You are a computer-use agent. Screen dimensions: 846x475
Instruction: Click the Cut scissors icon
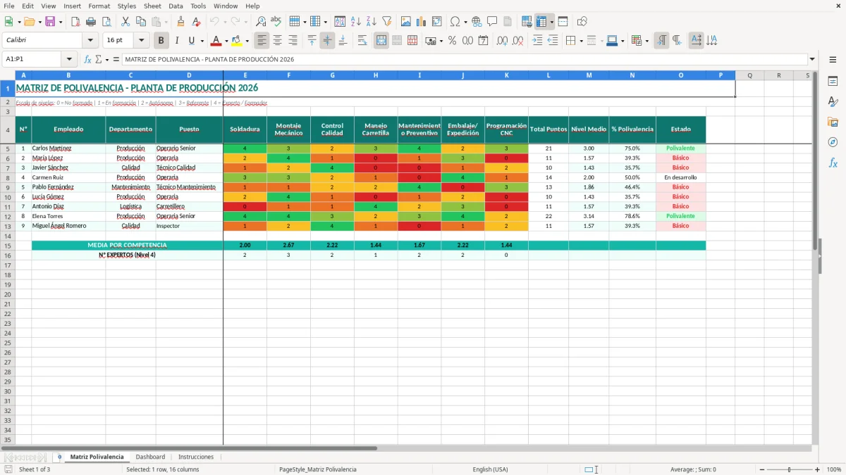pos(125,22)
